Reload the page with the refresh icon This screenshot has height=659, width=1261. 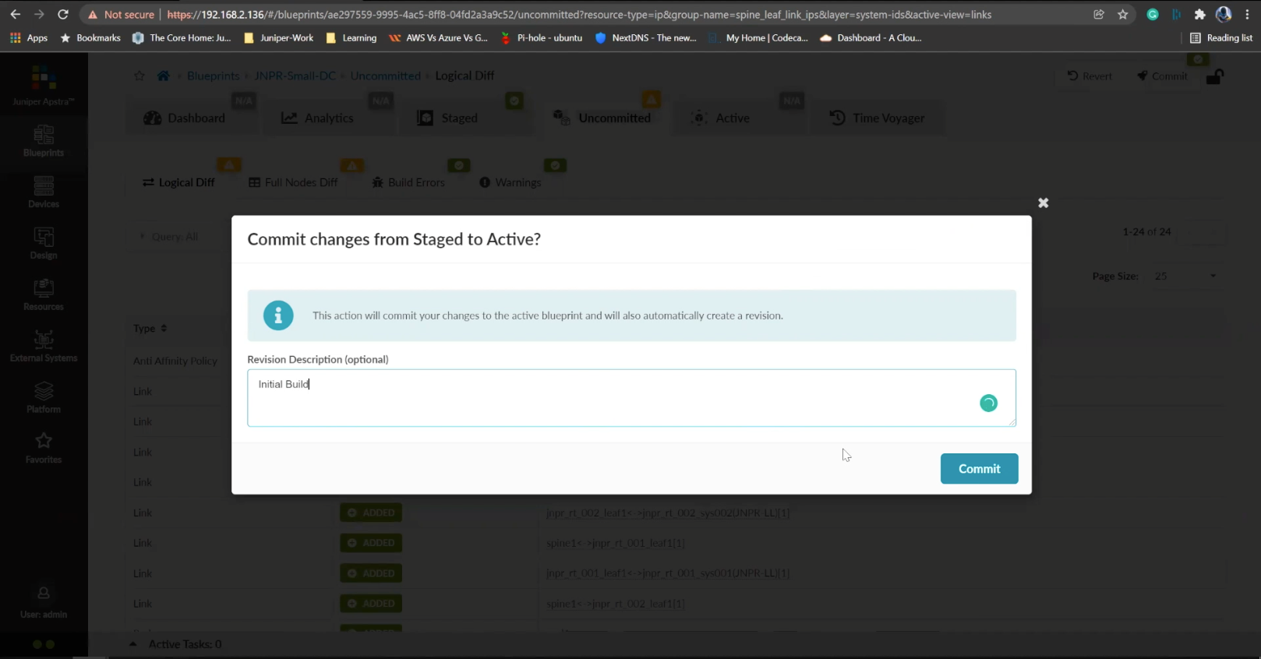63,14
